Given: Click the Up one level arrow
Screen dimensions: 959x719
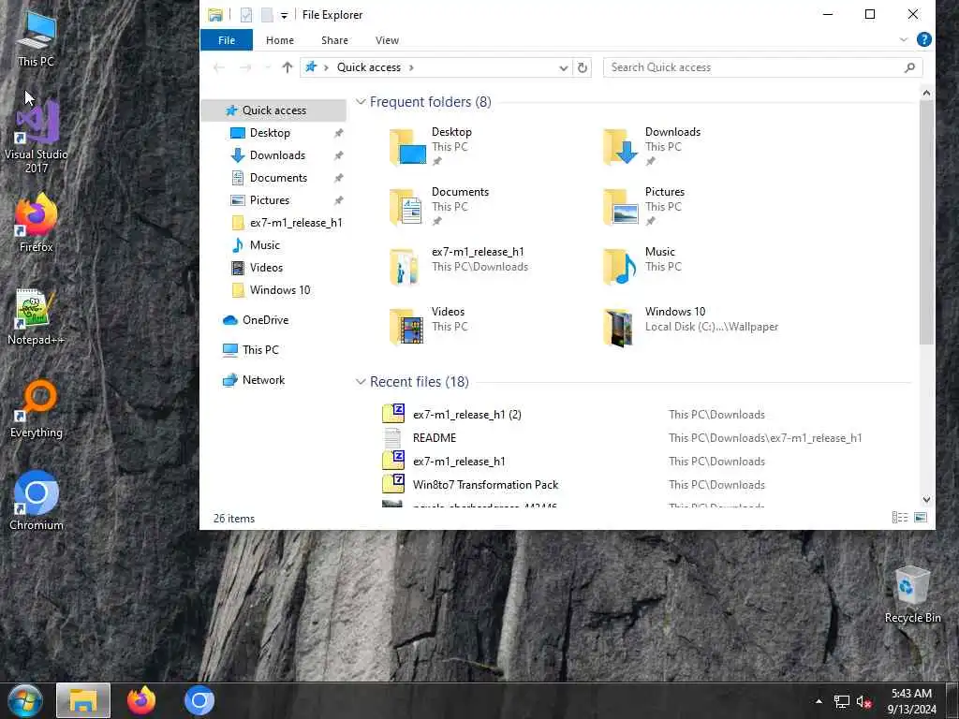Looking at the screenshot, I should [287, 67].
